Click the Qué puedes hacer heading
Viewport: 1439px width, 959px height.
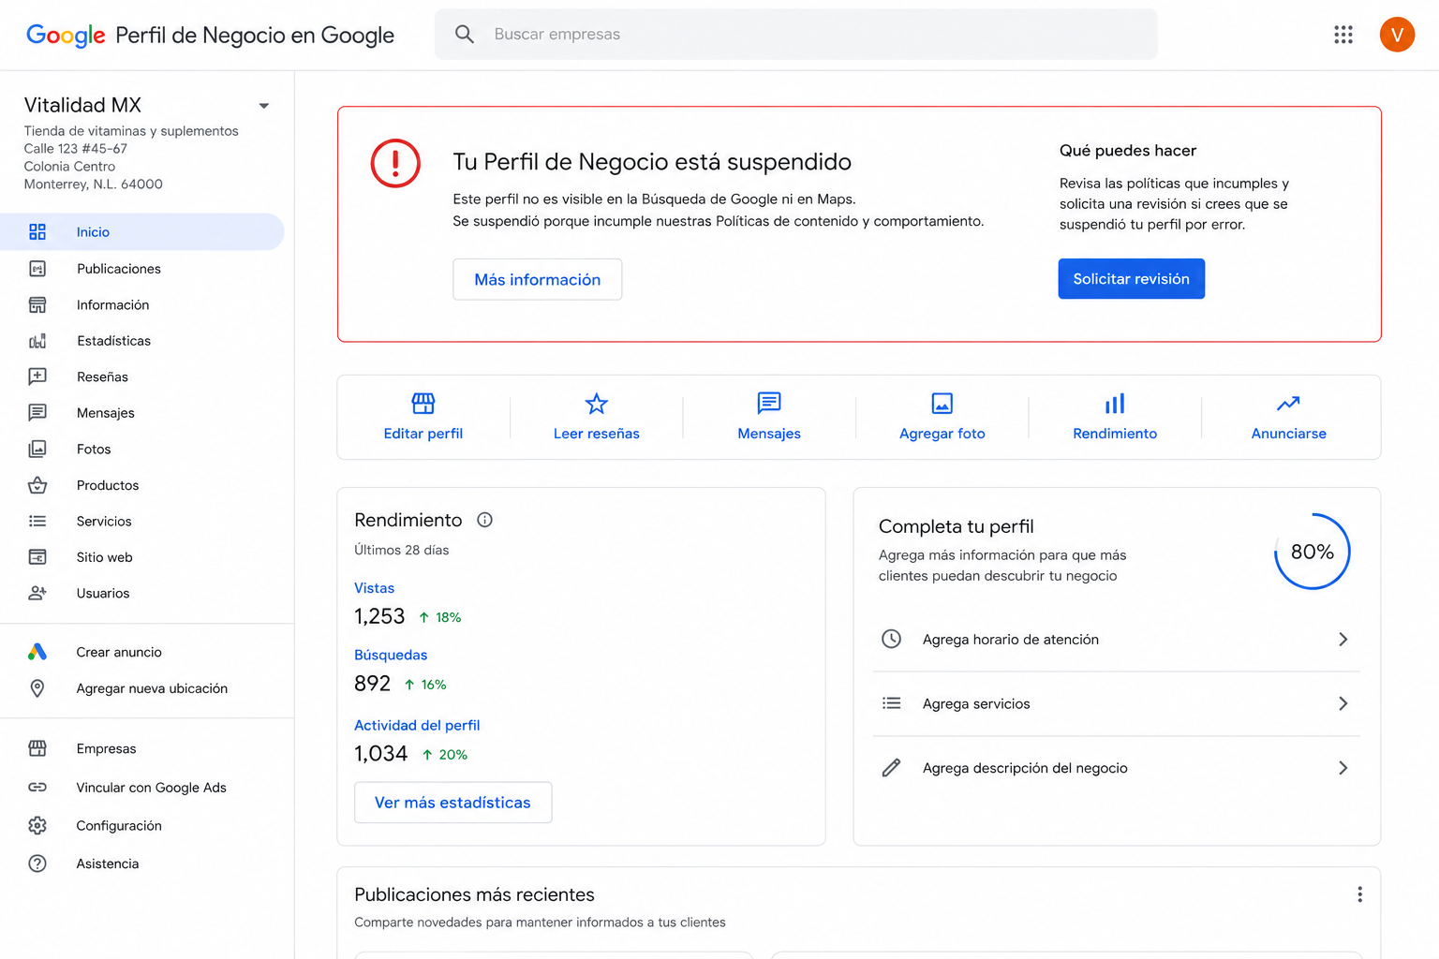coord(1128,151)
